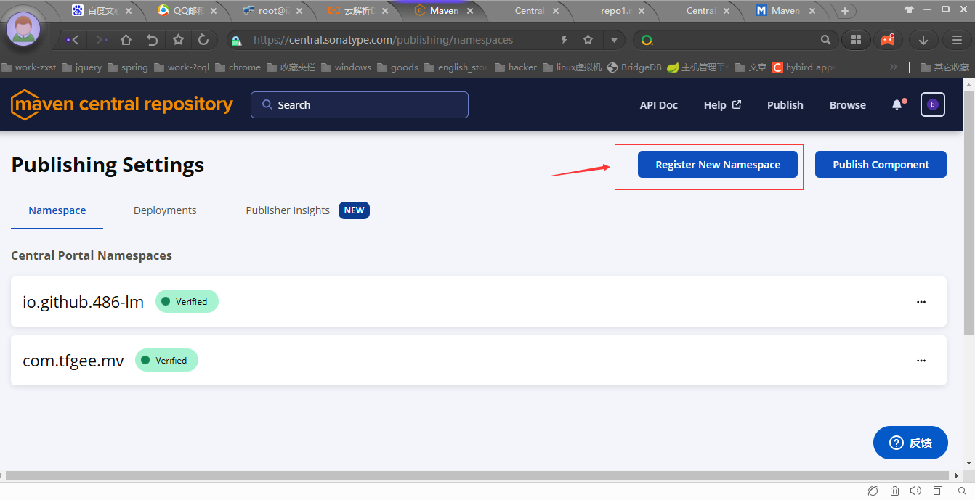This screenshot has height=500, width=975.
Task: Open the jquery bookmark folder
Action: [x=82, y=67]
